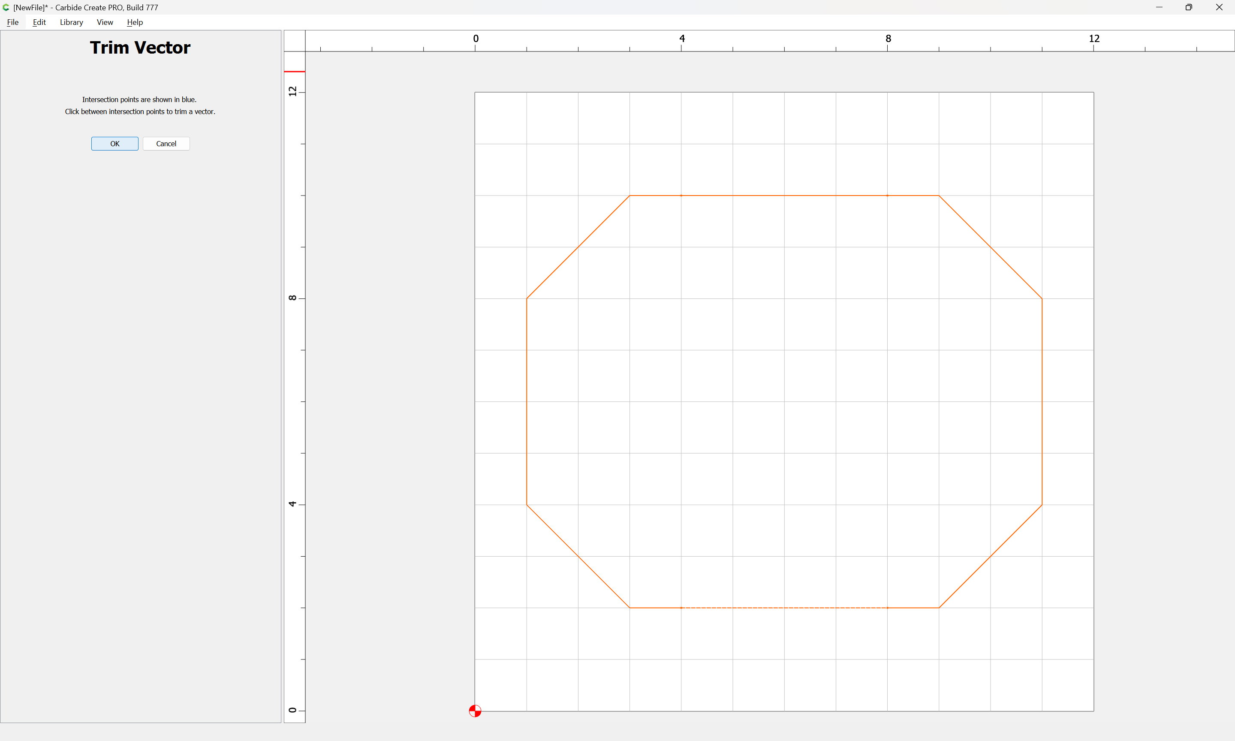1235x741 pixels.
Task: Open the File menu
Action: [12, 22]
